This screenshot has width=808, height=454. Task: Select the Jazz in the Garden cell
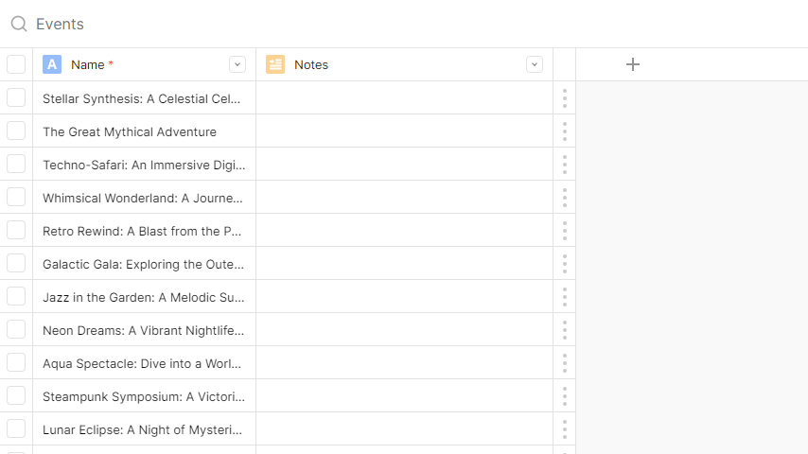(x=144, y=296)
